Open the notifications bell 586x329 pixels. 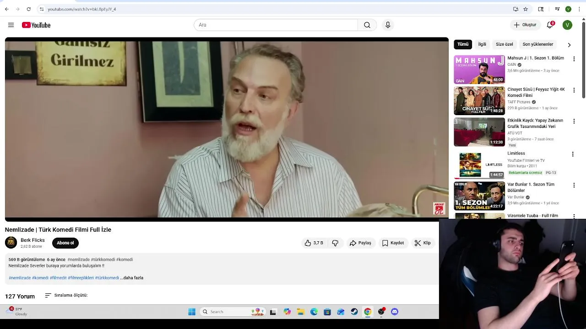click(x=550, y=25)
